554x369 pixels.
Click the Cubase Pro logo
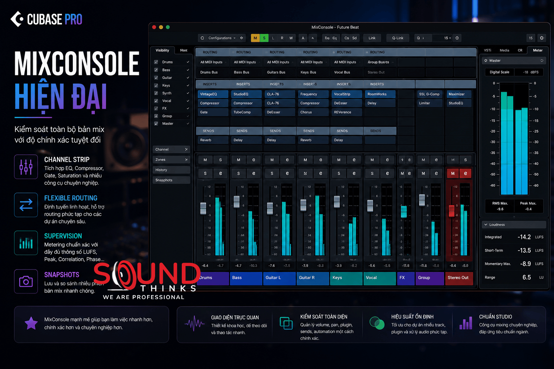pos(46,19)
